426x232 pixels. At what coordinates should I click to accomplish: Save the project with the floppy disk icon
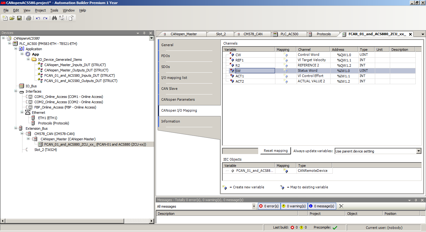[19, 18]
